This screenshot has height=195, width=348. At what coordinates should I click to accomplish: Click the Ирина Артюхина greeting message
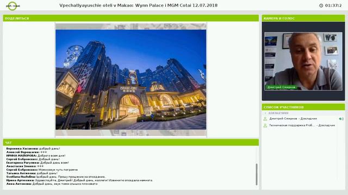pos(80,180)
